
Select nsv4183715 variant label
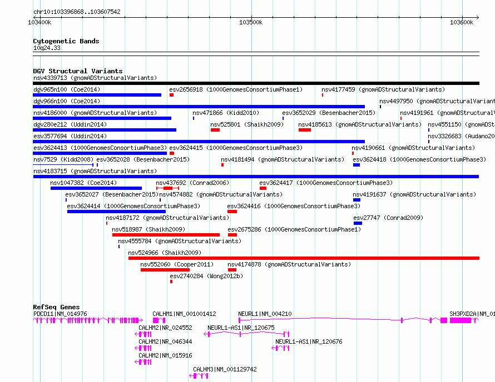point(95,171)
